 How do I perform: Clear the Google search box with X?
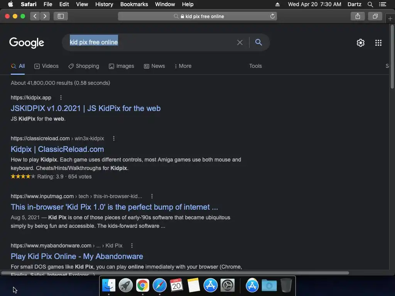pyautogui.click(x=240, y=42)
